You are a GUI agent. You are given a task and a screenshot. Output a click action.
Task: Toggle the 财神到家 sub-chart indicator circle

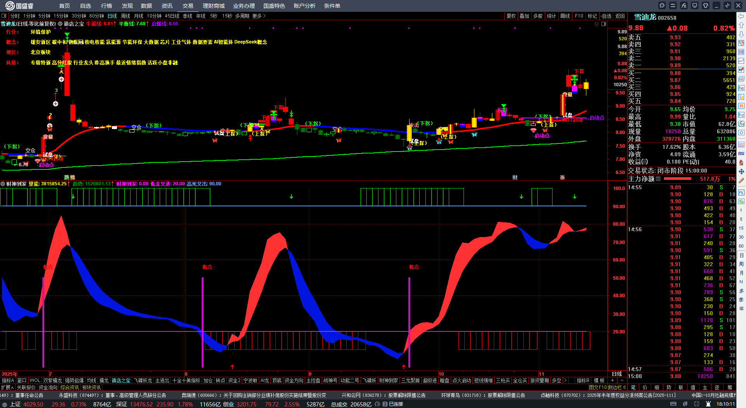coord(3,184)
